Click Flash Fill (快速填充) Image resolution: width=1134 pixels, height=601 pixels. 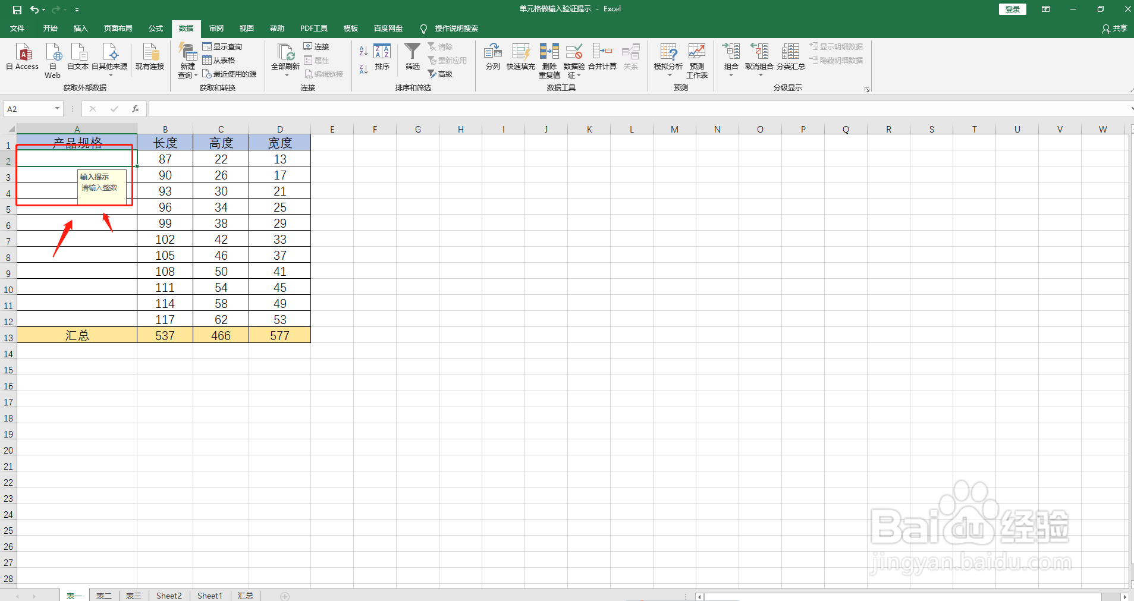tap(521, 57)
